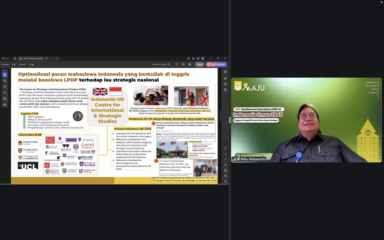Choose the highlighter pen tool

tap(5, 87)
